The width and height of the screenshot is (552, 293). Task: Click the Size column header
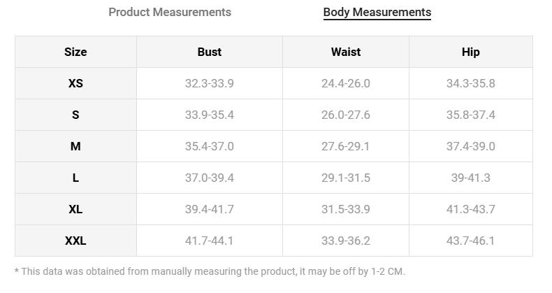(x=75, y=52)
